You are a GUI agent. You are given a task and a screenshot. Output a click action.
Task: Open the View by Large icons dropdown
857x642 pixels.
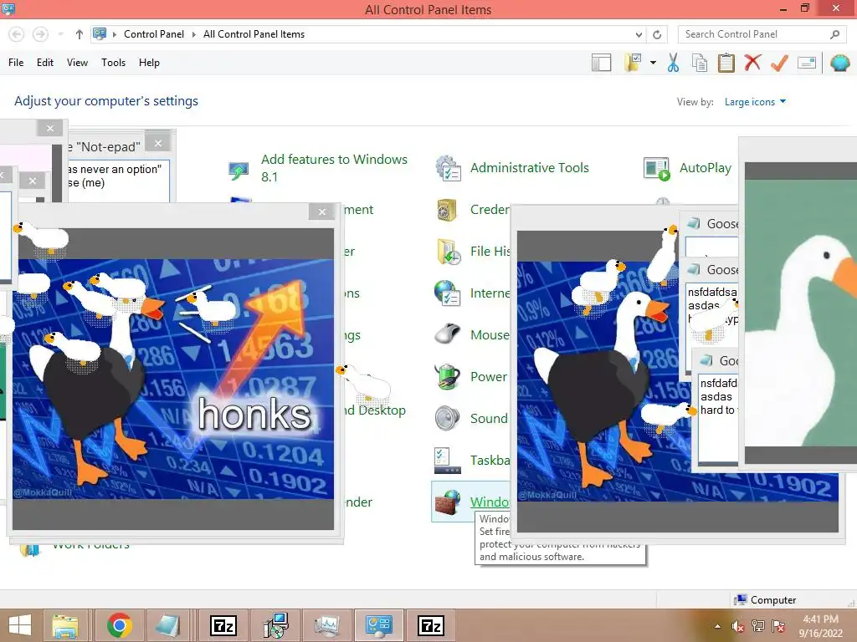(x=755, y=102)
